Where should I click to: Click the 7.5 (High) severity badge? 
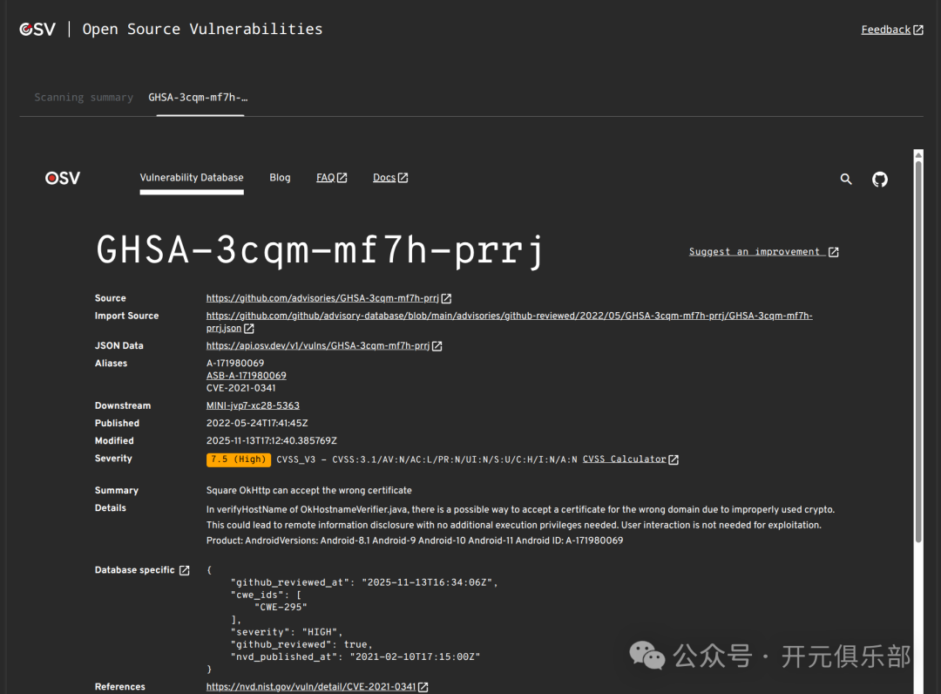pos(238,459)
